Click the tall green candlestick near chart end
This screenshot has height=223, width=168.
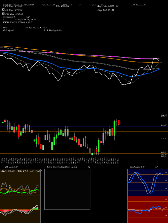114,128
